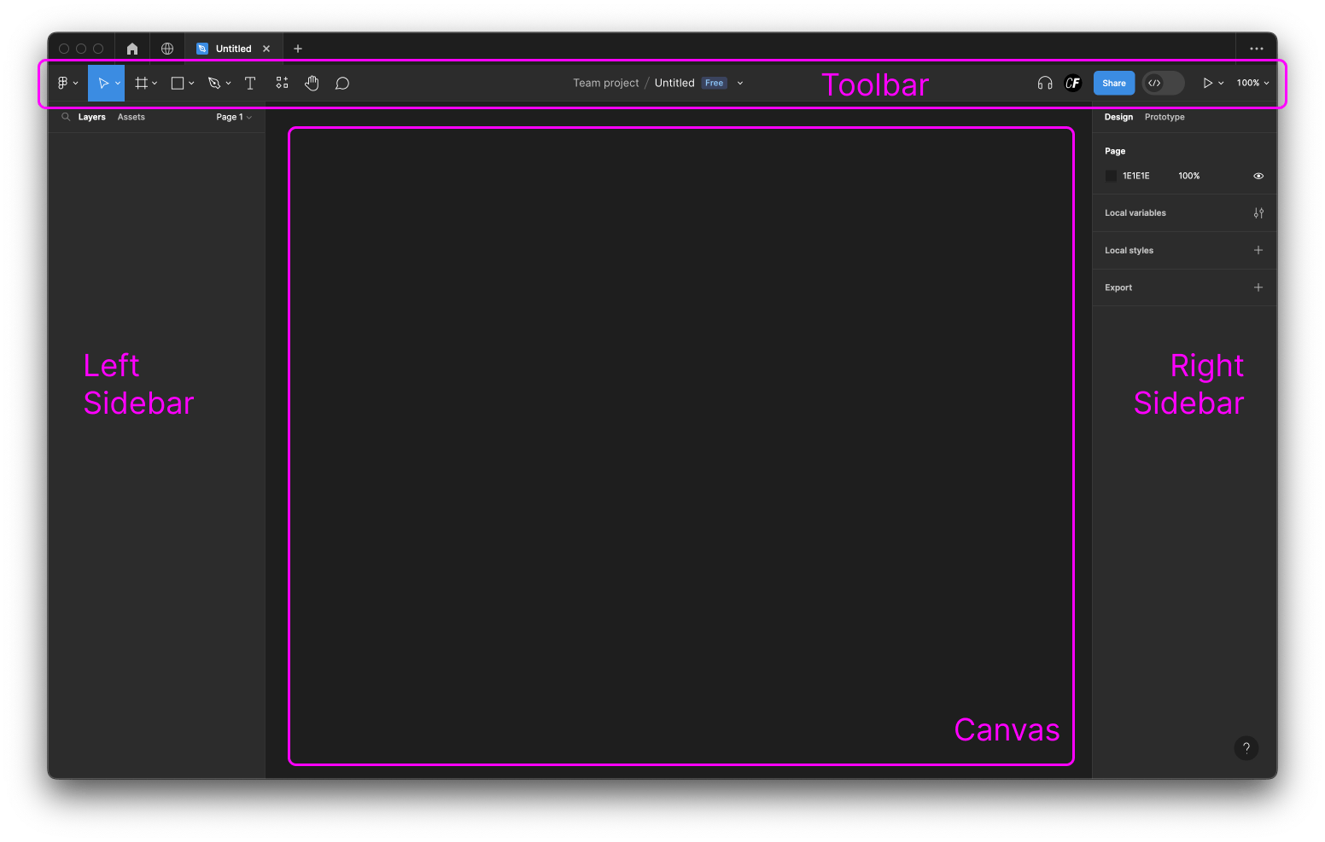1325x842 pixels.
Task: Present the prototype with play icon
Action: click(1208, 83)
